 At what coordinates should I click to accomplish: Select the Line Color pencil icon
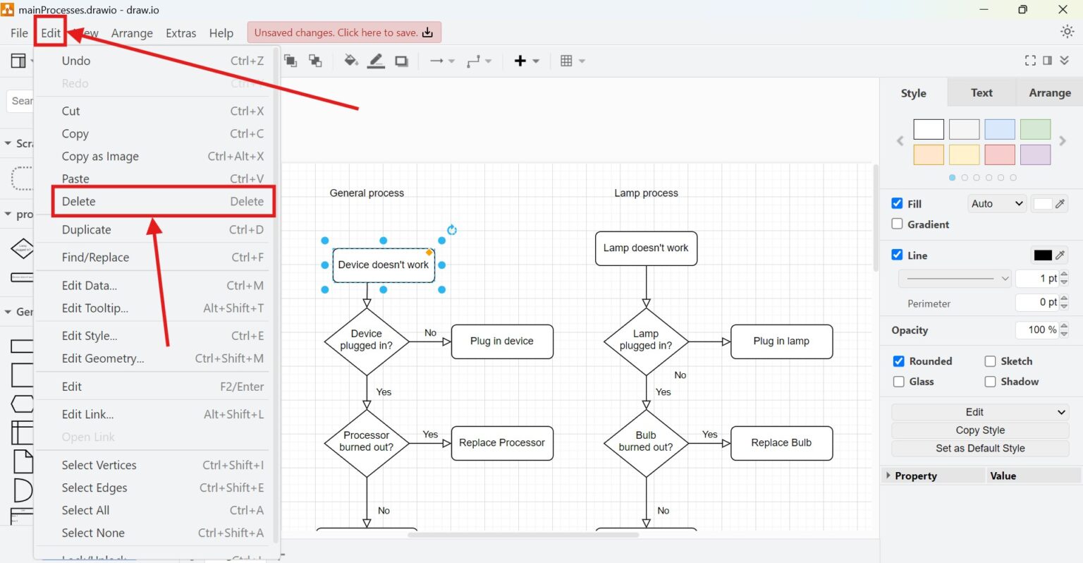[1060, 255]
